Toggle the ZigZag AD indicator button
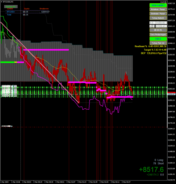The image size is (176, 184). [x=11, y=6]
